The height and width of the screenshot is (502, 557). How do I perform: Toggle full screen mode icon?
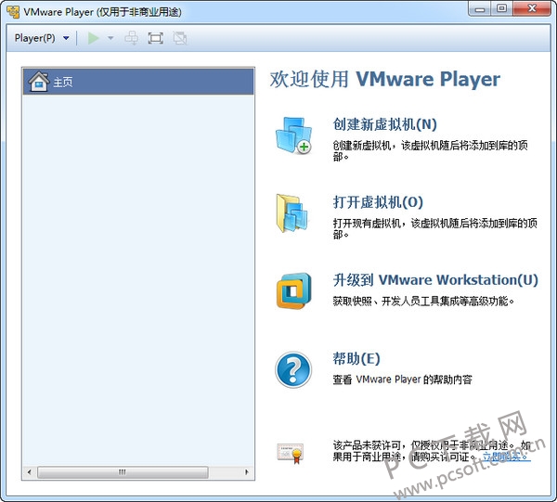tap(156, 38)
